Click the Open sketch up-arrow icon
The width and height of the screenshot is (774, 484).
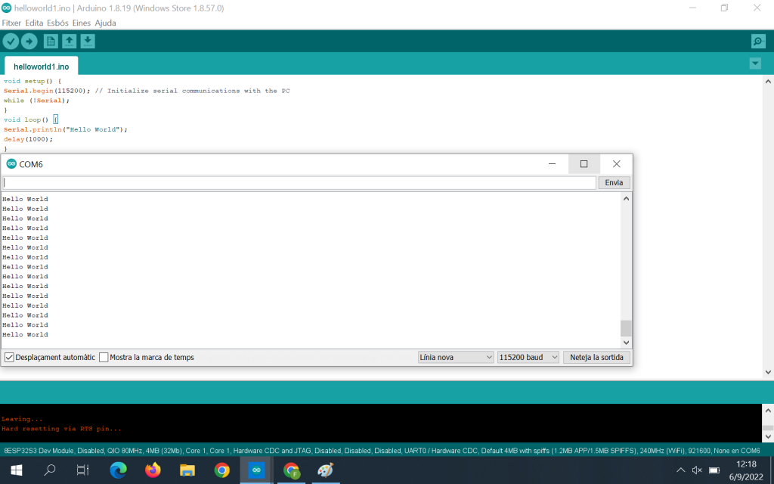coord(70,42)
